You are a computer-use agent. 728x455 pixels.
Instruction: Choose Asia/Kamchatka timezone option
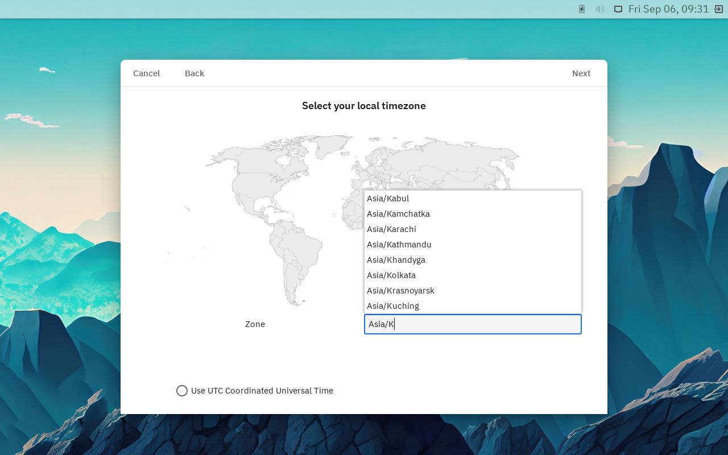[x=398, y=214]
